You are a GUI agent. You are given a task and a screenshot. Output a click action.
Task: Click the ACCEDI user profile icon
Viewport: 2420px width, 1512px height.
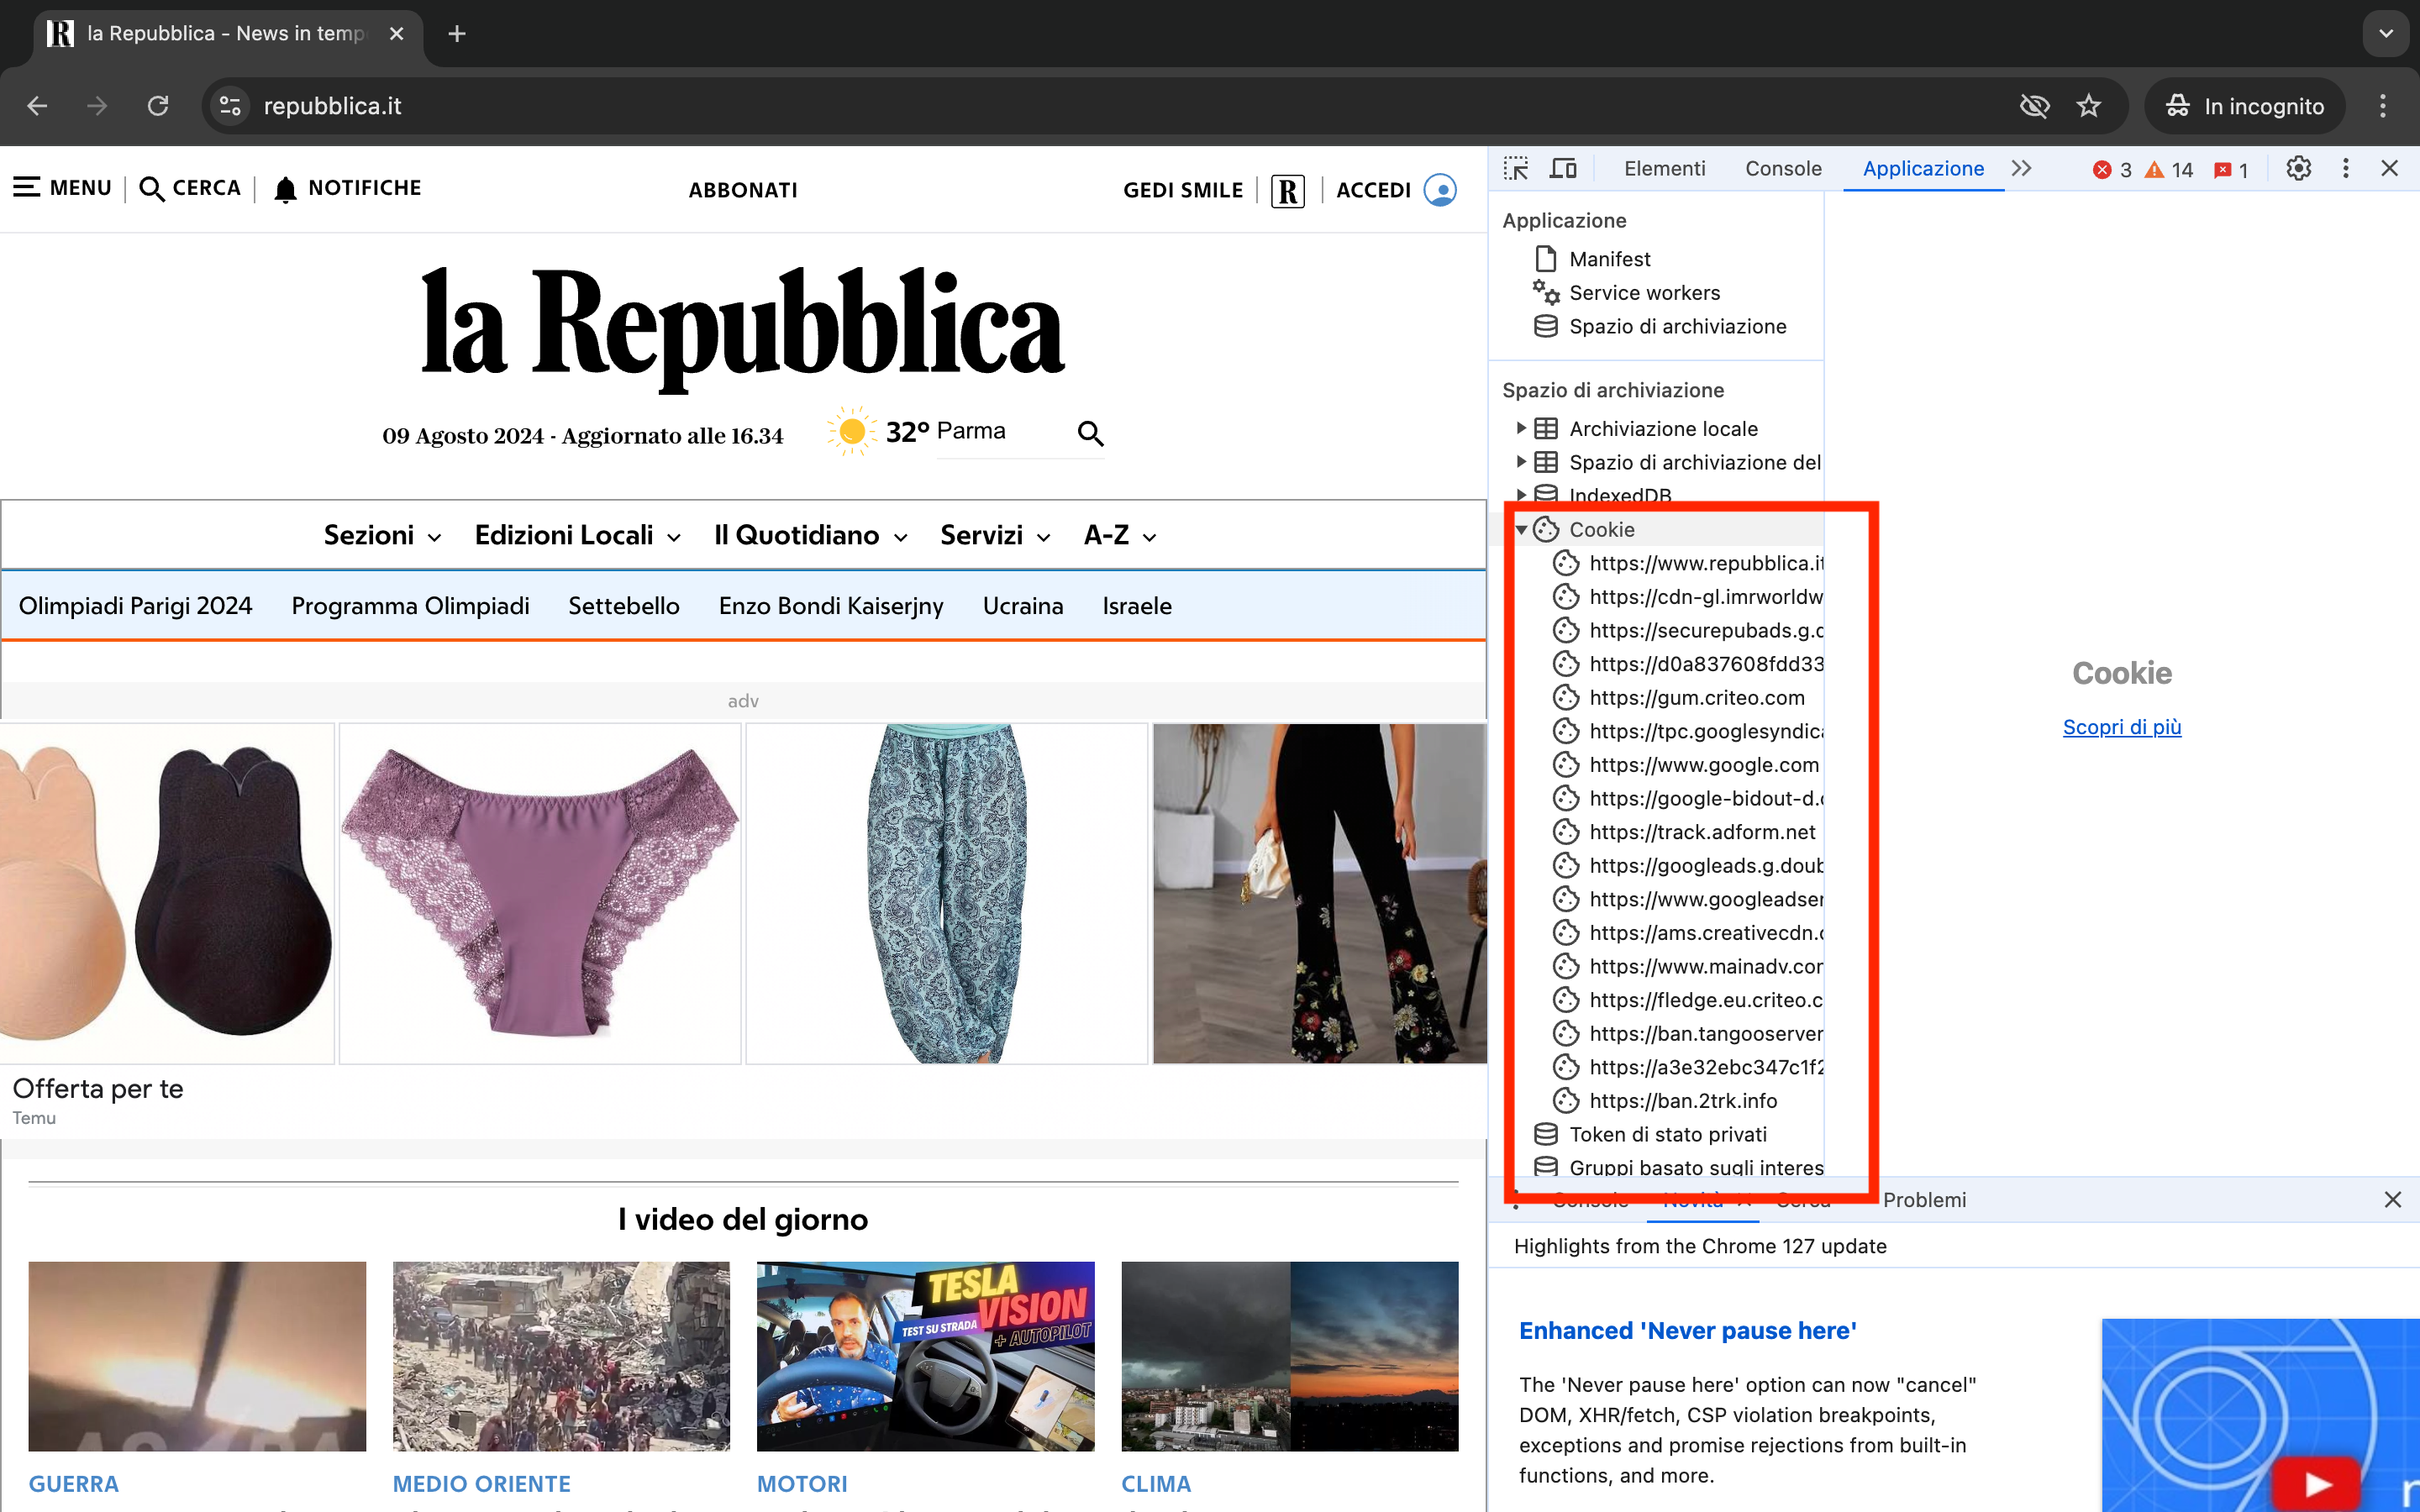pyautogui.click(x=1440, y=190)
